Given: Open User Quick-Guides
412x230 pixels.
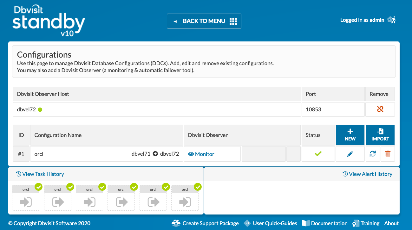Looking at the screenshot, I should coord(271,223).
